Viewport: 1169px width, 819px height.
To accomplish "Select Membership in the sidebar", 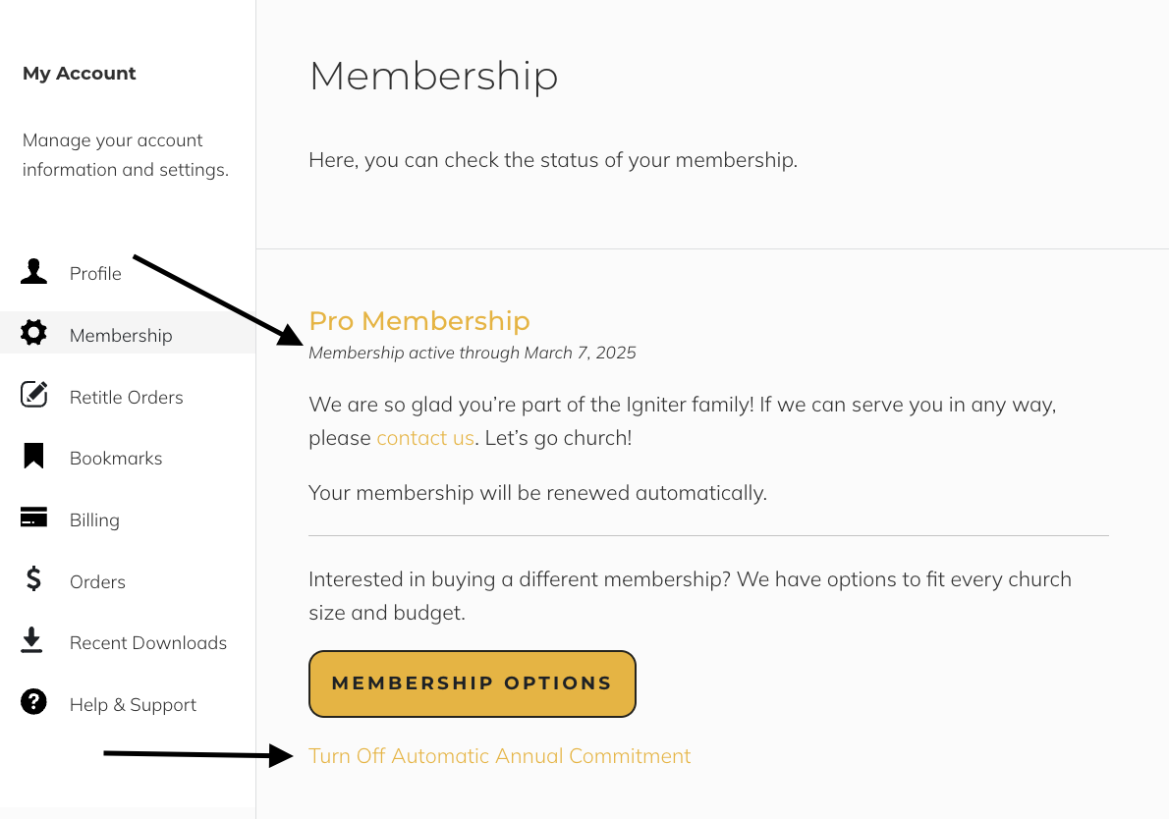I will coord(121,336).
